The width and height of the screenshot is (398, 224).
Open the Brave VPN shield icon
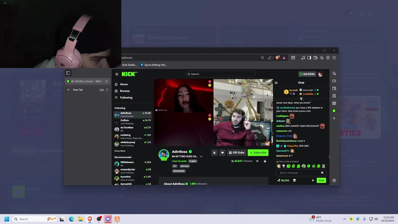tap(328, 58)
